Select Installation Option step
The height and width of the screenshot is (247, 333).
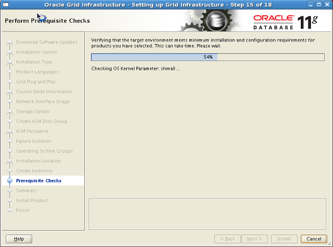point(36,52)
